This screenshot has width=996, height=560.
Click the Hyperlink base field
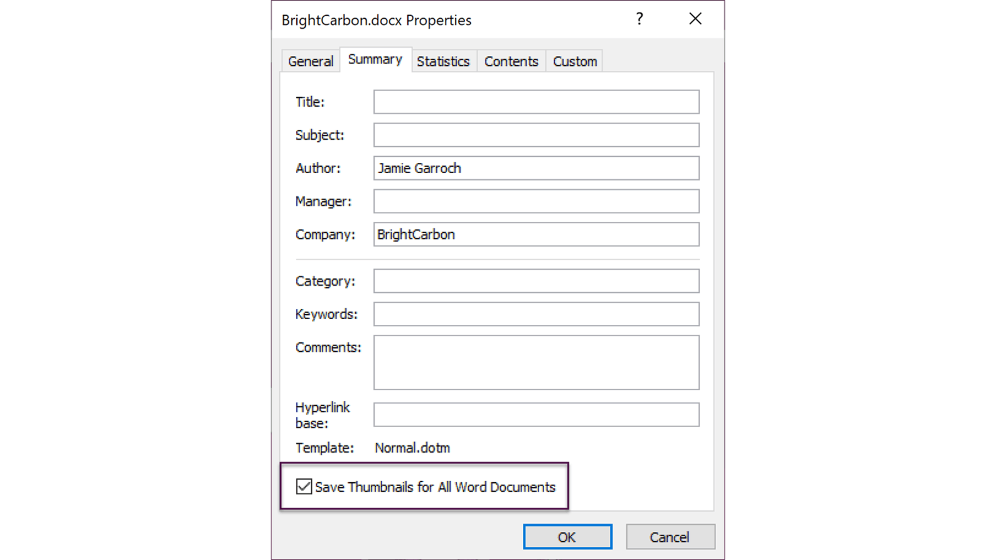click(x=537, y=415)
